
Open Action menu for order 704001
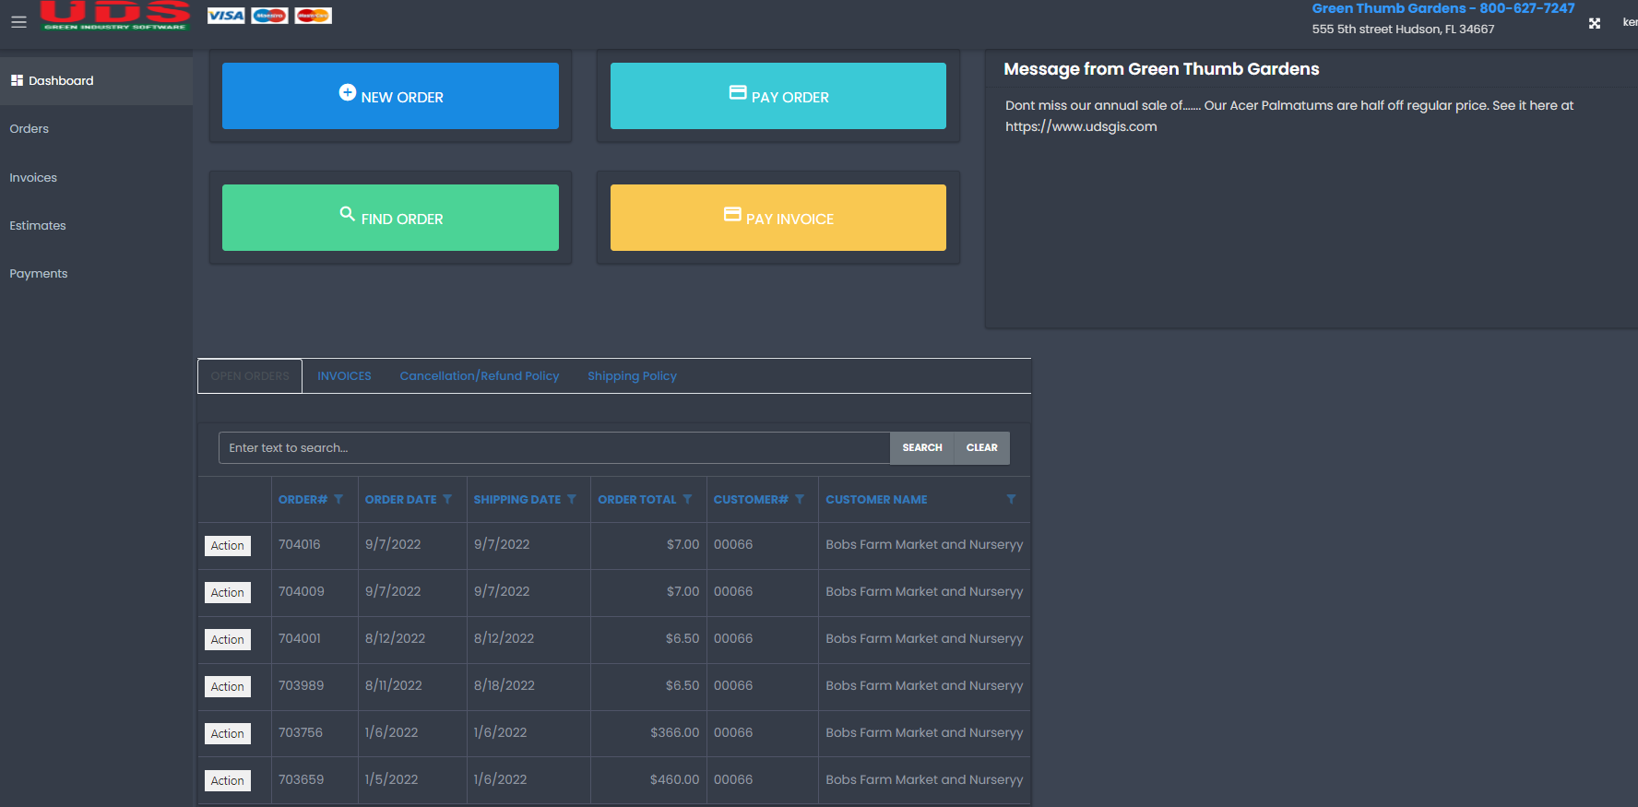(228, 640)
